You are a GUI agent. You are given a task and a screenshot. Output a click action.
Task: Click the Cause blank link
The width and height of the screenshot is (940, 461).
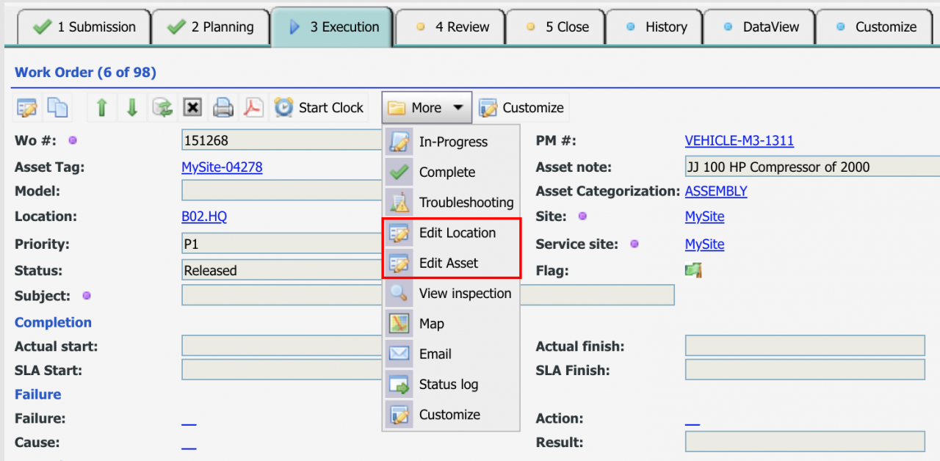(x=189, y=444)
